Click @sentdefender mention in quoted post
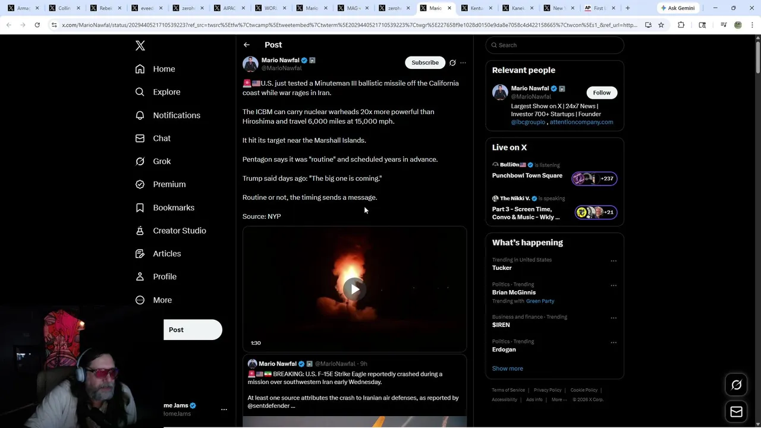Screen dimensions: 761x428 265,406
